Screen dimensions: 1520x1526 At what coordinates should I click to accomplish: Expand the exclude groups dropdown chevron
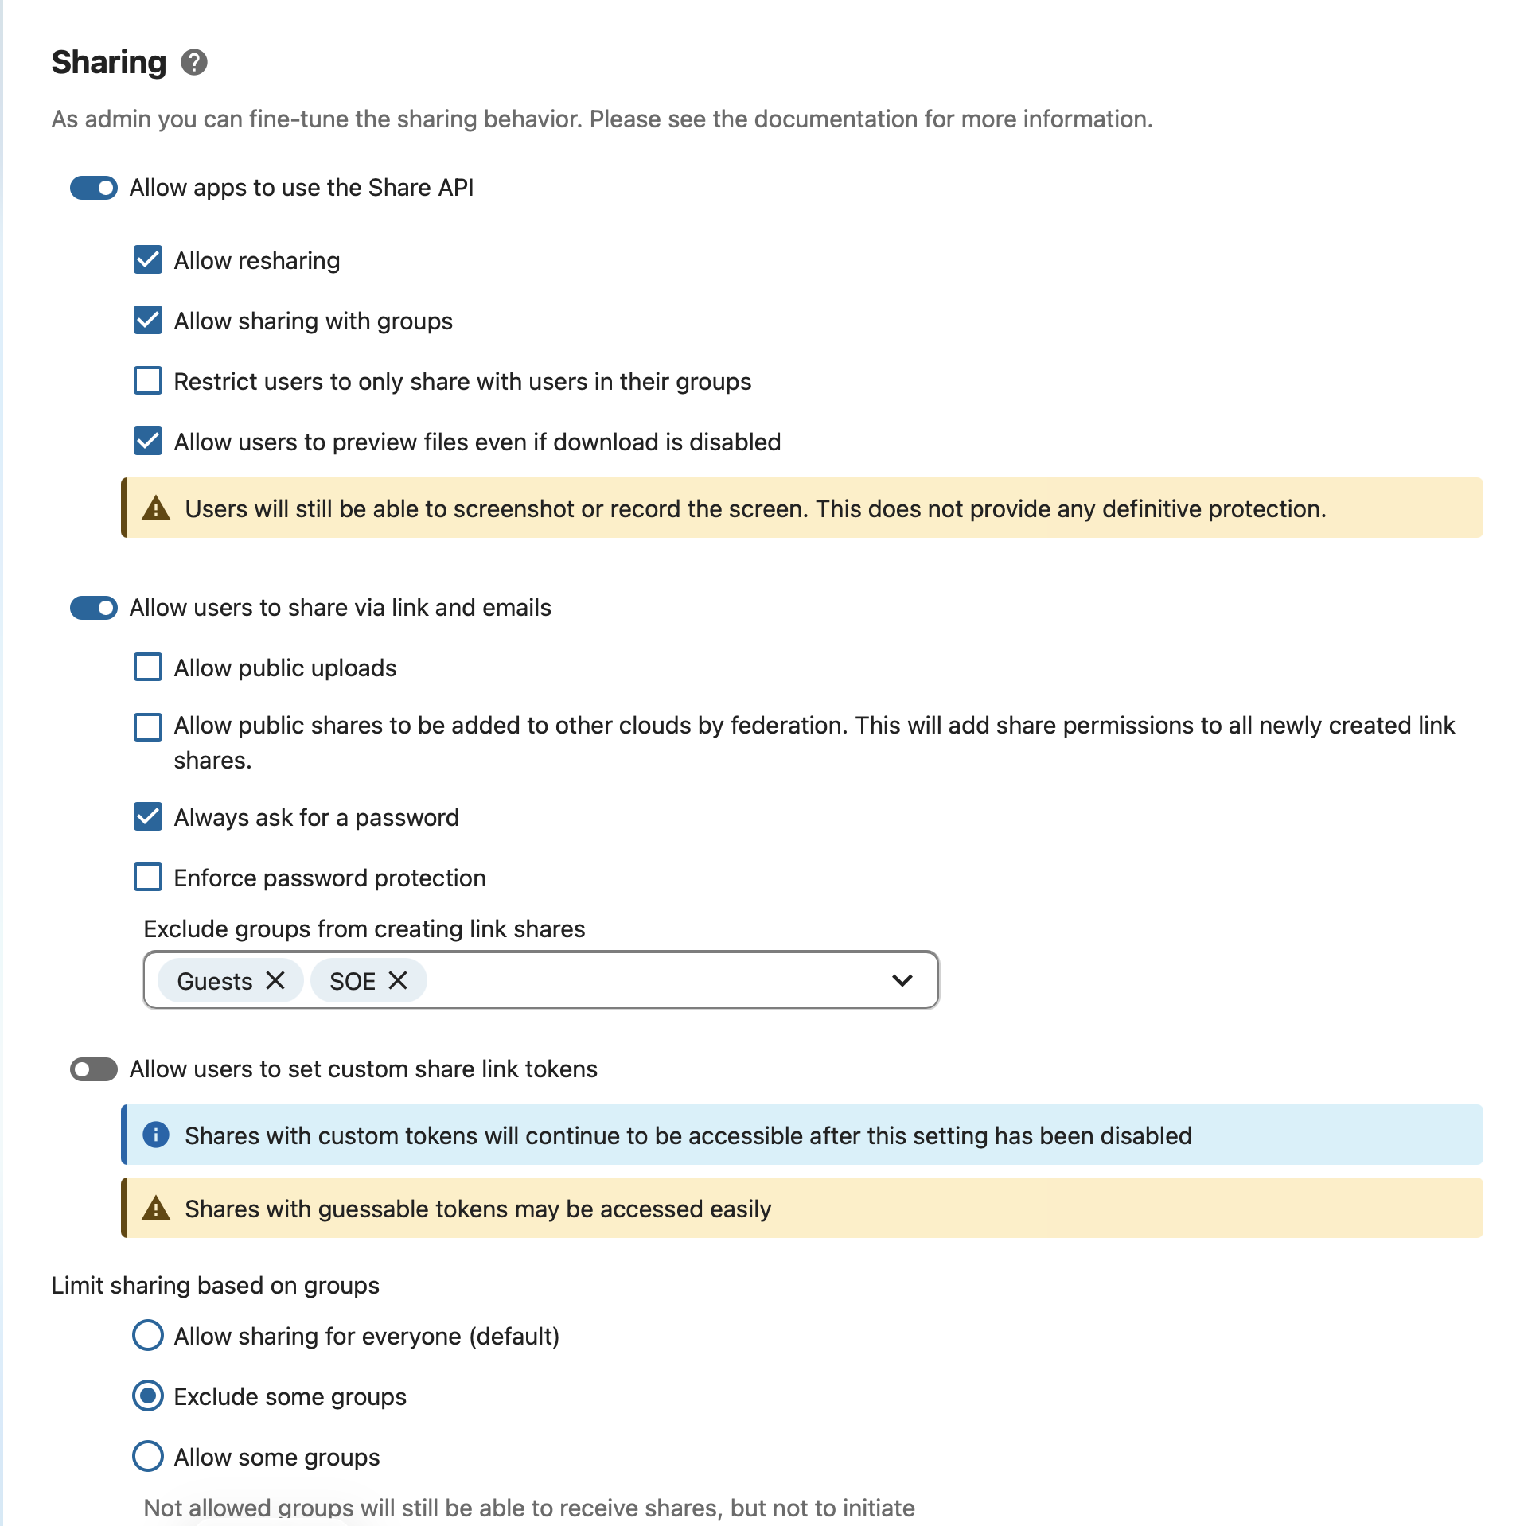[902, 980]
